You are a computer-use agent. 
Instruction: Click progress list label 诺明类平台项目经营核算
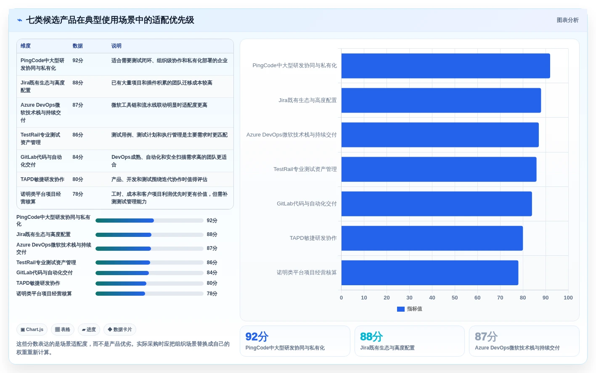point(44,294)
